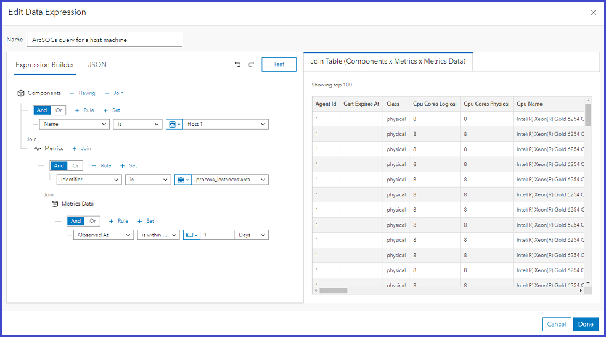Switch Components condition to Or

[59, 110]
